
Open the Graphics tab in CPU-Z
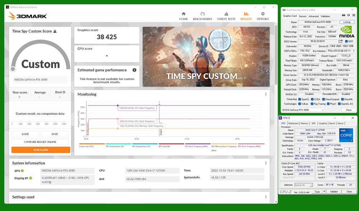pyautogui.click(x=323, y=123)
